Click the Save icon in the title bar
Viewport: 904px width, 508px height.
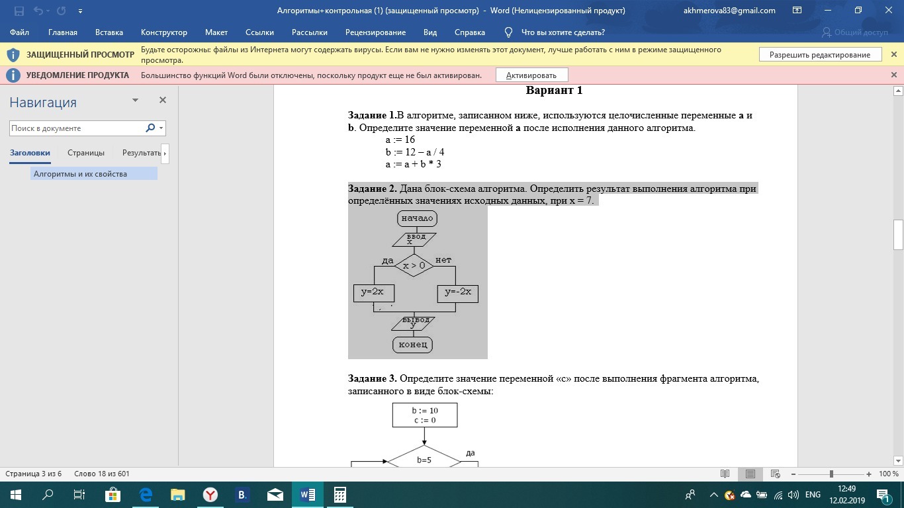pos(19,11)
